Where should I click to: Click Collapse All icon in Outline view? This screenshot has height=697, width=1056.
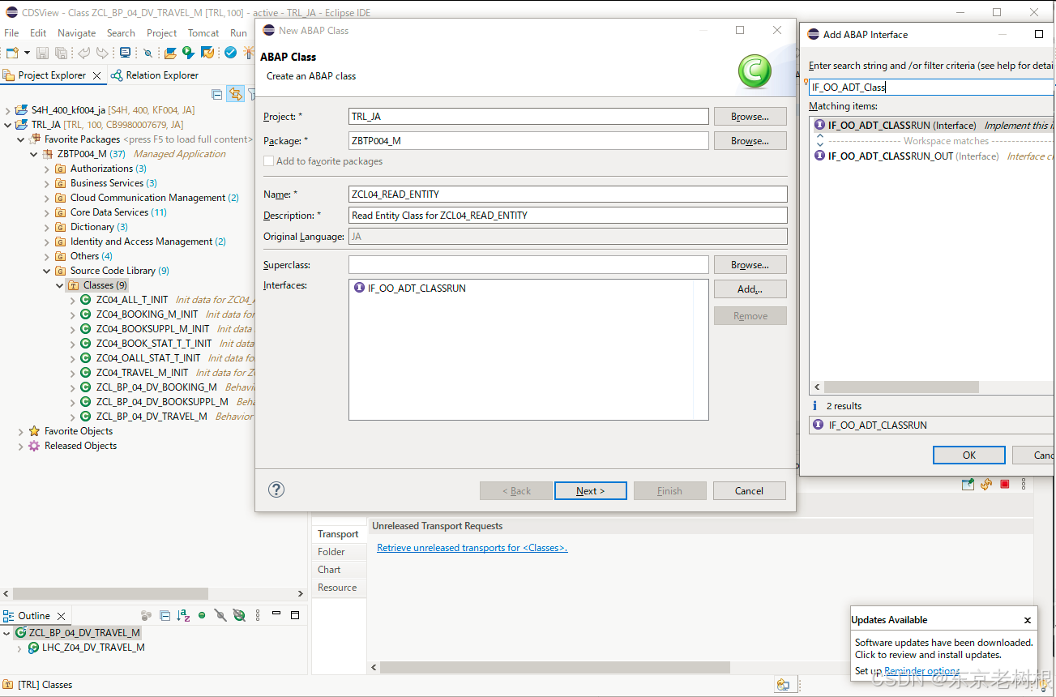[165, 616]
